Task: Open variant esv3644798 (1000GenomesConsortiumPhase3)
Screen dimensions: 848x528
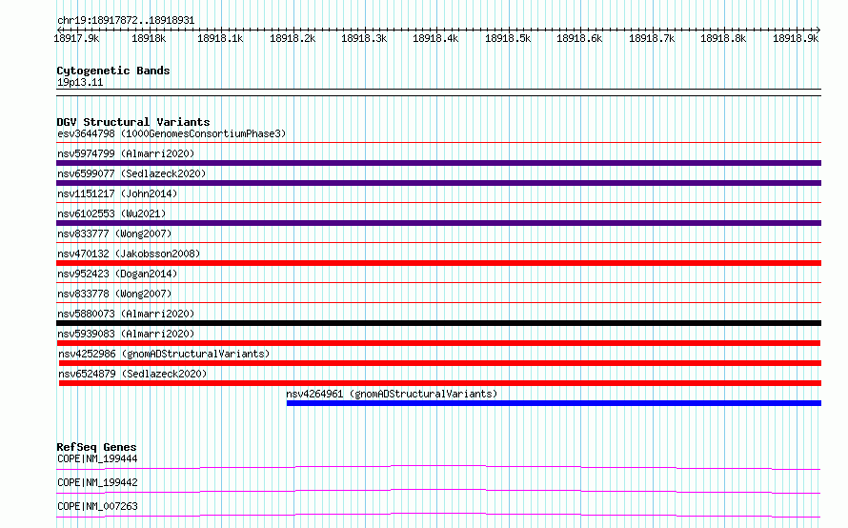Action: [x=172, y=133]
